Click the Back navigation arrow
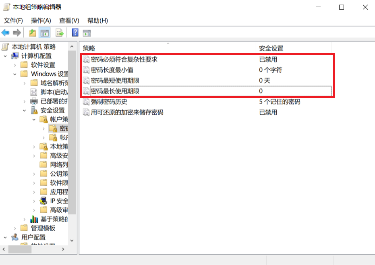This screenshot has height=265, width=375. click(x=6, y=33)
